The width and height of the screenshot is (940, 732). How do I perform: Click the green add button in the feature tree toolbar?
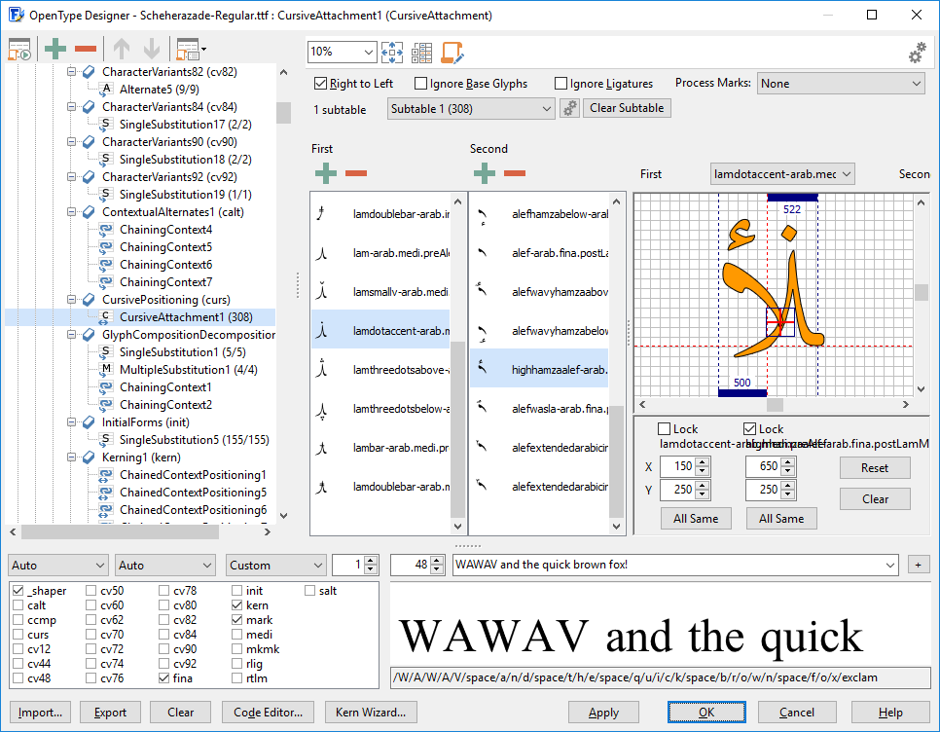click(55, 49)
